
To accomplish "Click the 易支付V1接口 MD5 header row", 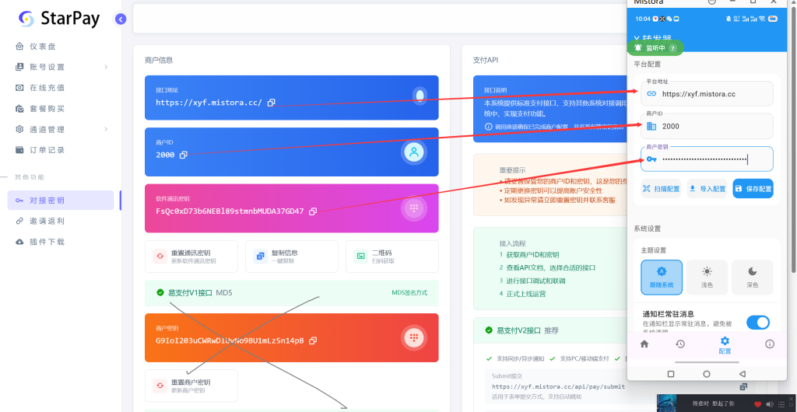I will tap(292, 293).
